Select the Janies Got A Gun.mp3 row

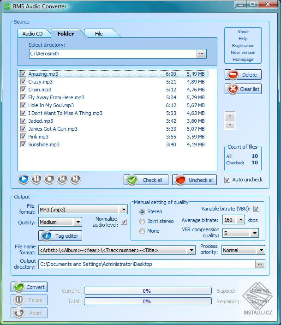(x=114, y=129)
